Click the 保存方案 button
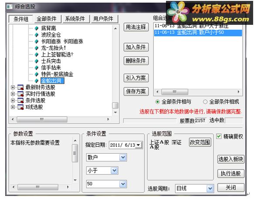The width and height of the screenshot is (254, 199). pyautogui.click(x=136, y=91)
